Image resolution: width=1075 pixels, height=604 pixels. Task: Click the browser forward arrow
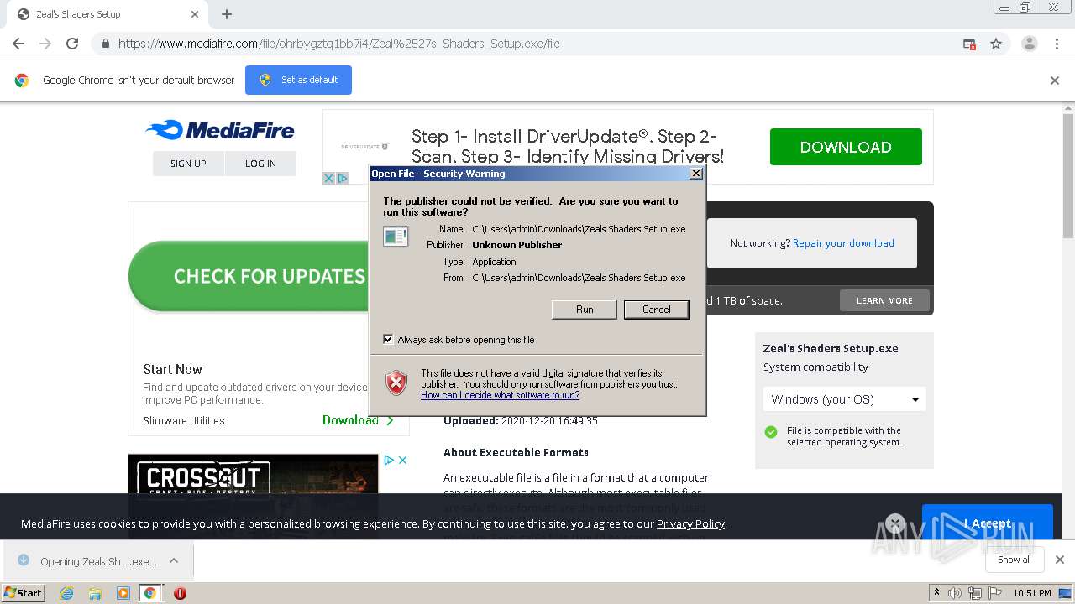click(45, 44)
